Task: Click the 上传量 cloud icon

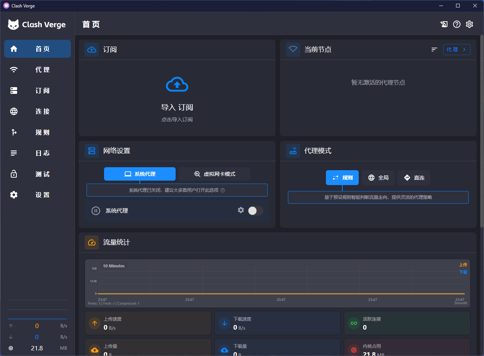Action: pos(95,350)
